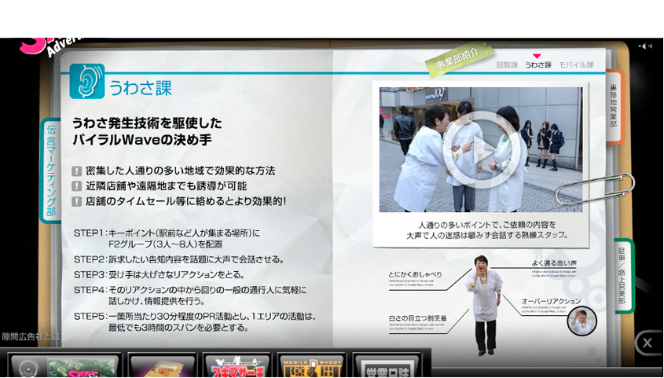The width and height of the screenshot is (664, 378).
Task: Open the envelope thumbnail in bottom bar
Action: pyautogui.click(x=162, y=366)
